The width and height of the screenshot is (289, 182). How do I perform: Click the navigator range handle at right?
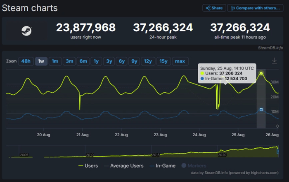pos(278,152)
